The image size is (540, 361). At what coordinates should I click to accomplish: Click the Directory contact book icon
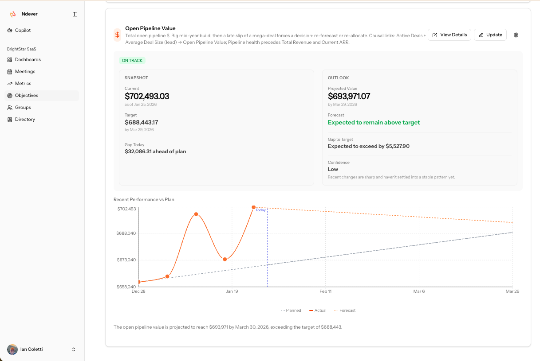point(10,120)
